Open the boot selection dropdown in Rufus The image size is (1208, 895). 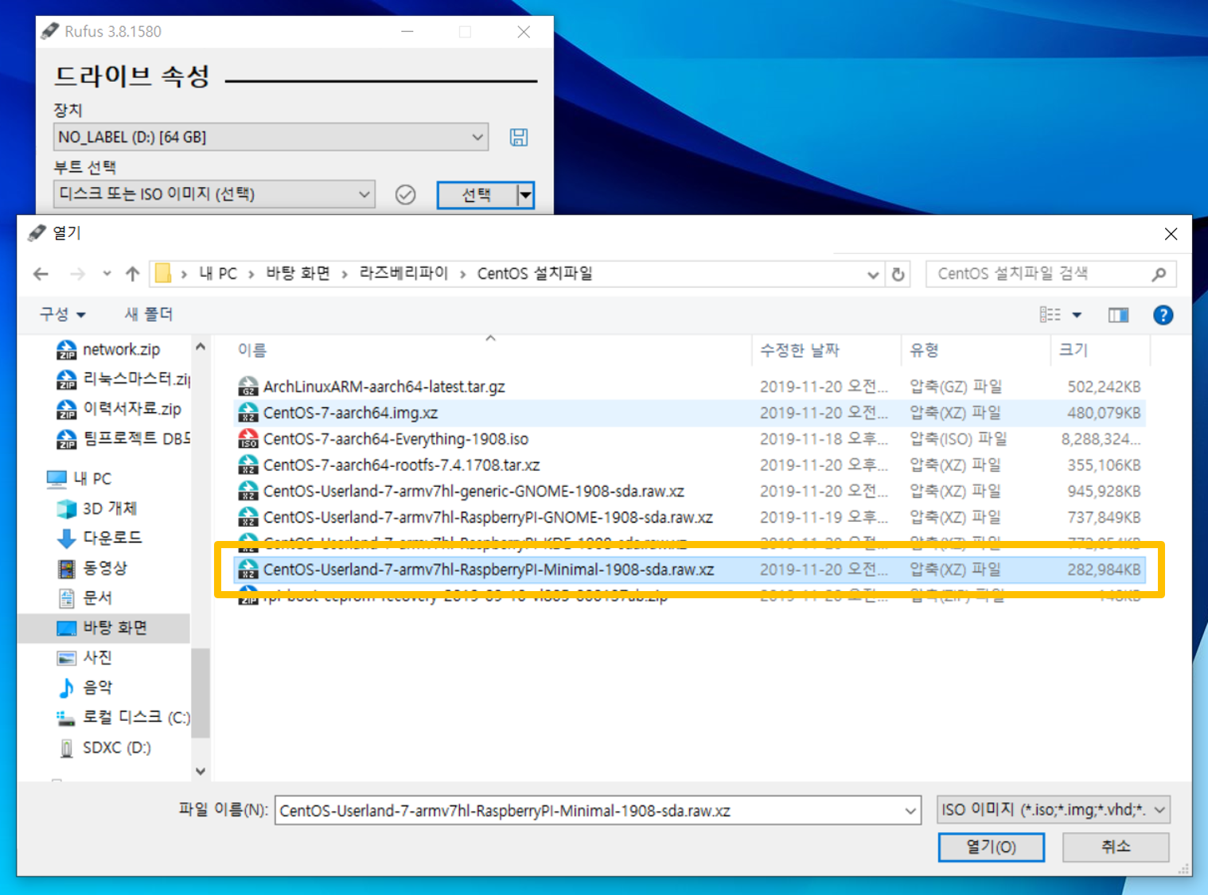pyautogui.click(x=214, y=194)
